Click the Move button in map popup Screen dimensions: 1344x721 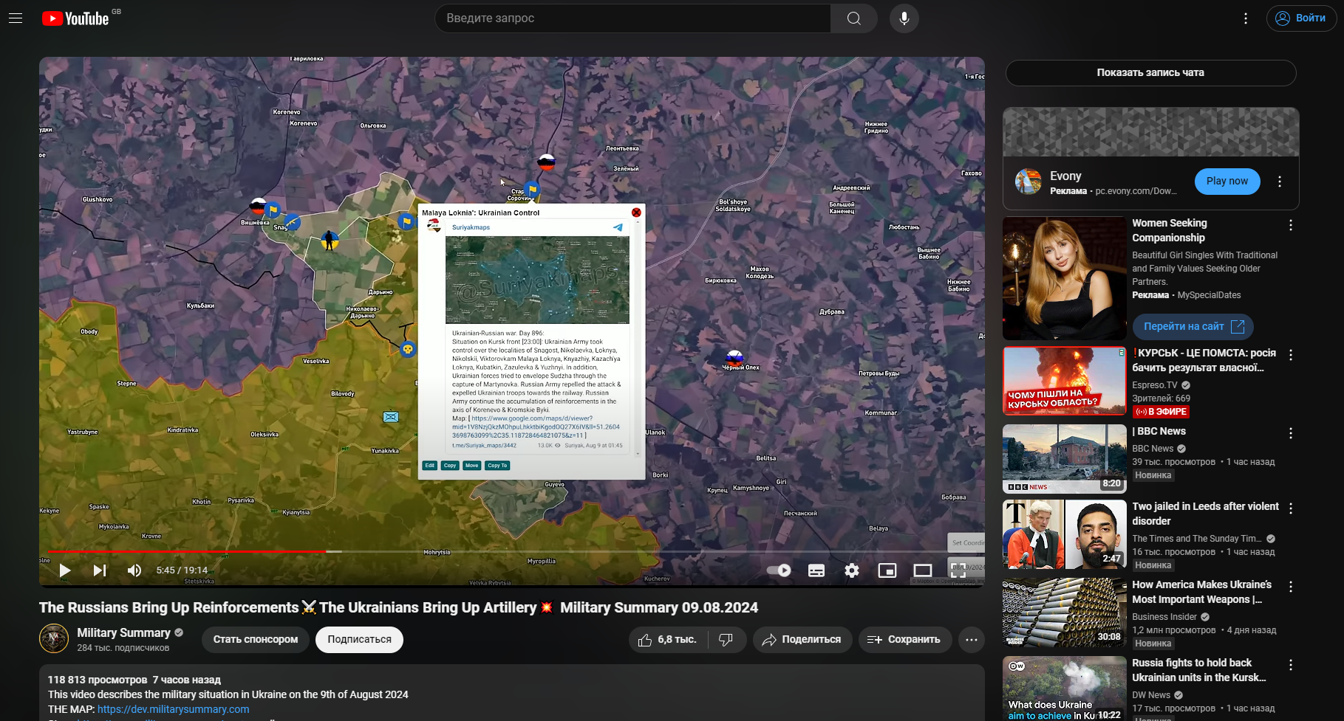472,466
